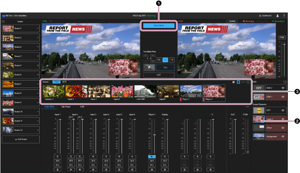Toggle DSK 1 visibility eye
300x173 pixels.
(x=283, y=97)
